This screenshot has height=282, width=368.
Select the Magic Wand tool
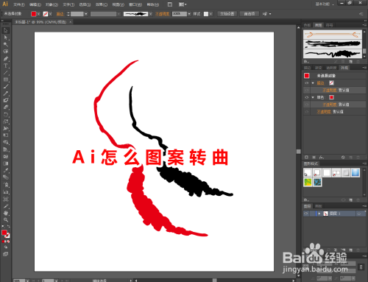click(6, 44)
